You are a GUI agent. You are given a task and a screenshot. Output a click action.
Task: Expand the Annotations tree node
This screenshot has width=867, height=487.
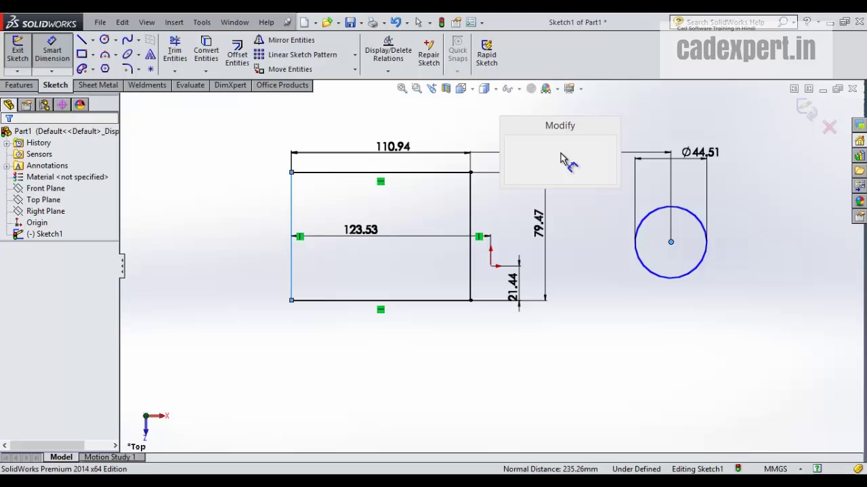tap(6, 166)
